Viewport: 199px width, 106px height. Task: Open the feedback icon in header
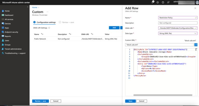coord(168,2)
